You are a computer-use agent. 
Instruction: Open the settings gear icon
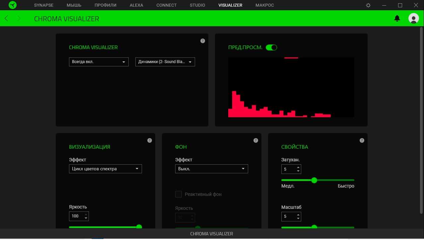pyautogui.click(x=368, y=5)
